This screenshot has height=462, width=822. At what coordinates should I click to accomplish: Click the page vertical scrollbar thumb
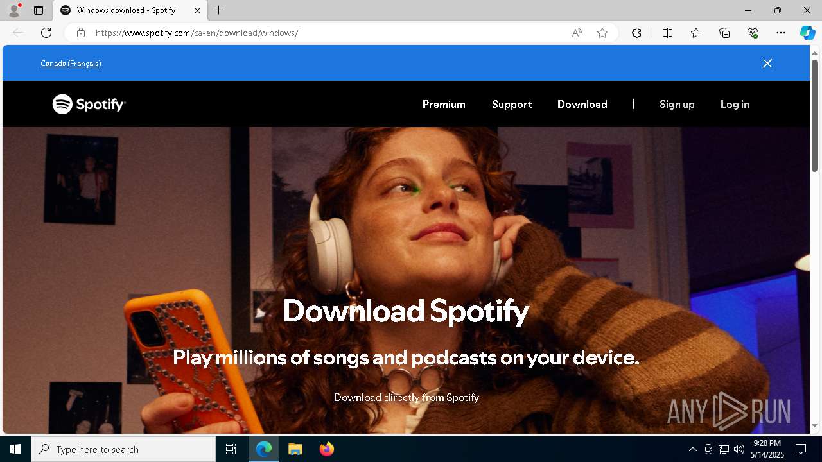(x=815, y=116)
